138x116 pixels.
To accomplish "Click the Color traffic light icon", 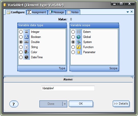I will click(x=26, y=52).
